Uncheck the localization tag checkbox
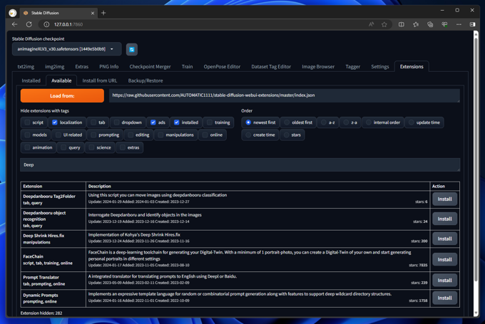The image size is (485, 324). click(55, 122)
